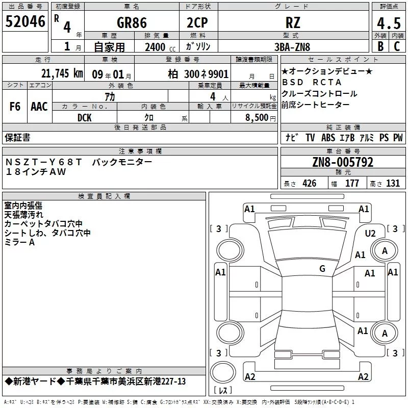
Task: Select the grade value RZ
Action: click(293, 22)
